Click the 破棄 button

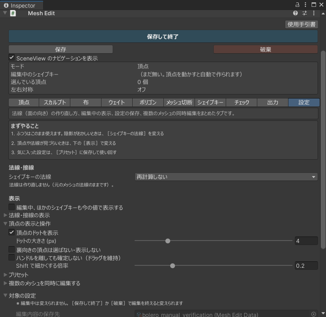point(266,49)
